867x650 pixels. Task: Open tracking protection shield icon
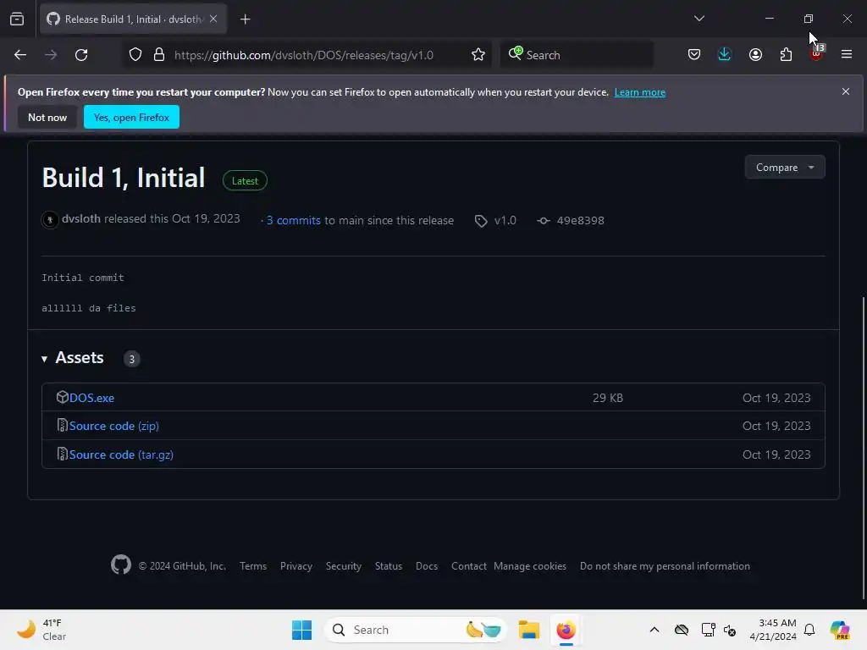(135, 55)
